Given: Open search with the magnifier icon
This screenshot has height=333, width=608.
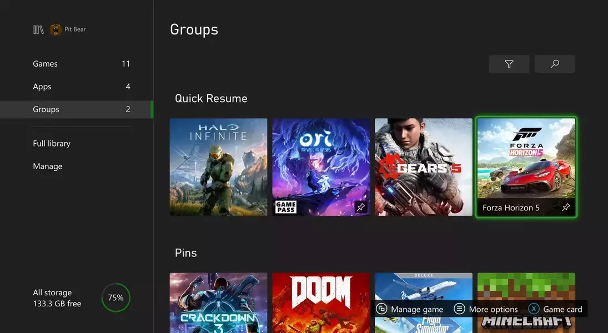Looking at the screenshot, I should [555, 64].
